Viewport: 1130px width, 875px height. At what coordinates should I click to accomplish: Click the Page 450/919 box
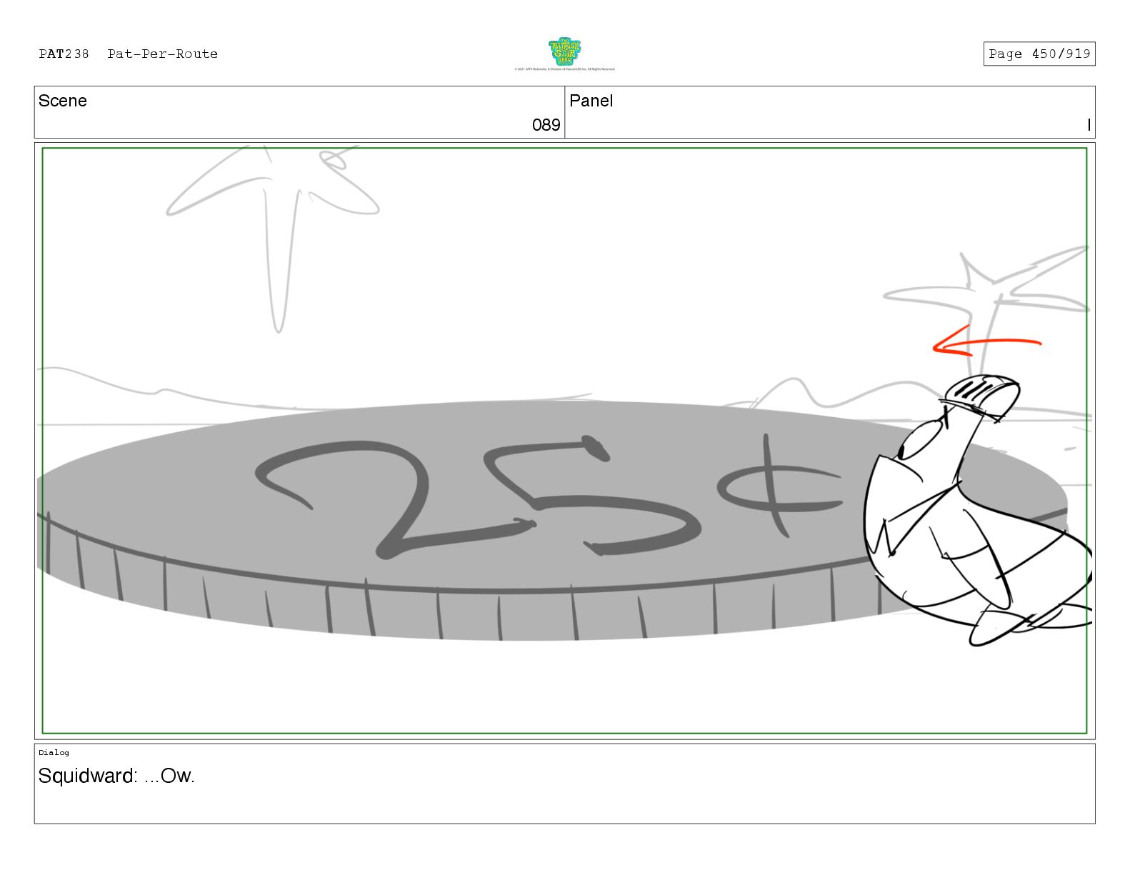click(x=1039, y=54)
